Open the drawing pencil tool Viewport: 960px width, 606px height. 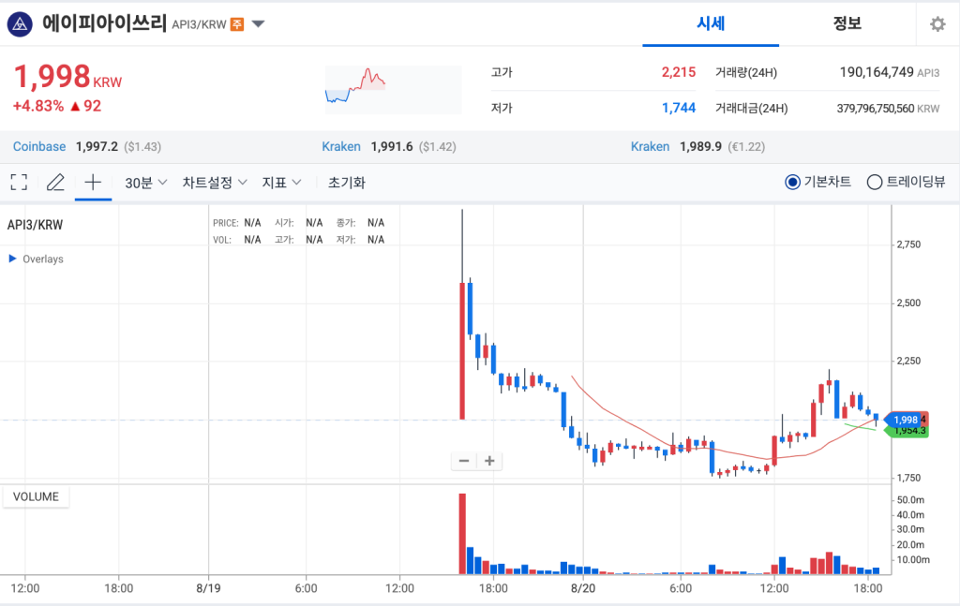54,181
